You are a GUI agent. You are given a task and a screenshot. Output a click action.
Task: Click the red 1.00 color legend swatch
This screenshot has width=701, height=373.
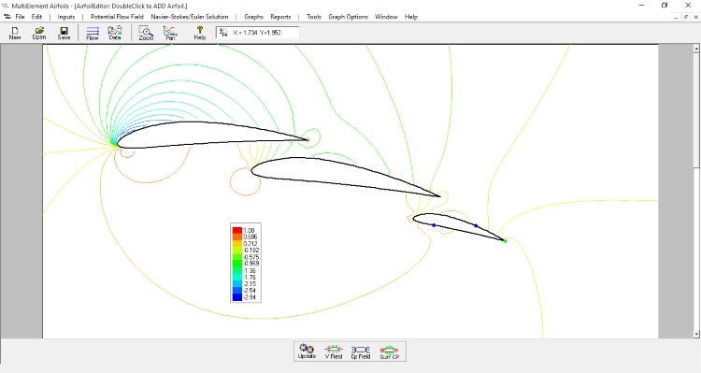(237, 230)
